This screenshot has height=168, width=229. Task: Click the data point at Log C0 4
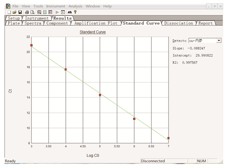(66, 69)
